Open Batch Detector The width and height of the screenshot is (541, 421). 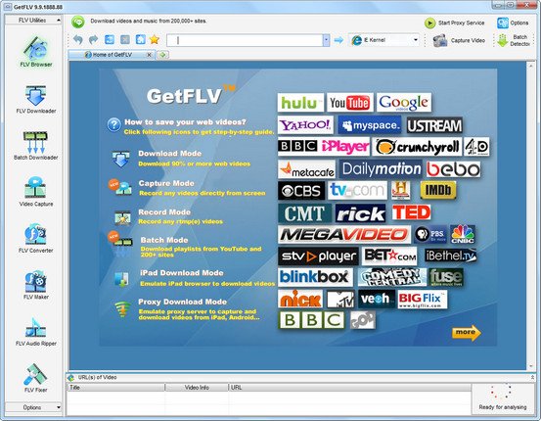514,40
